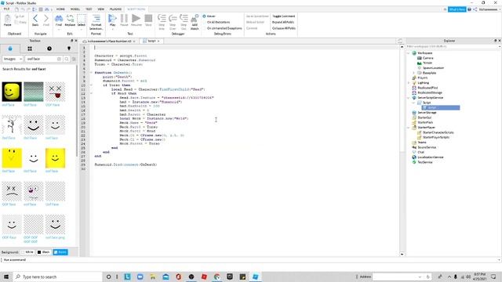Select None toolbox background option
Viewport: 502px width, 282px height.
point(60,252)
